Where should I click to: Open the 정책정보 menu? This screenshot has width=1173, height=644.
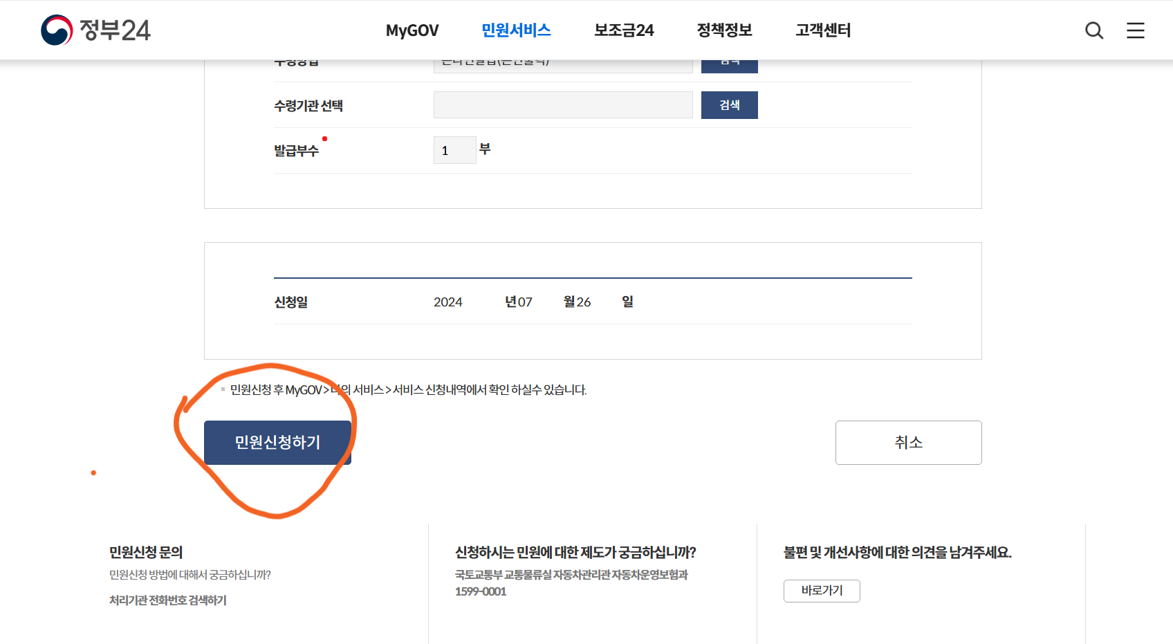[x=724, y=30]
